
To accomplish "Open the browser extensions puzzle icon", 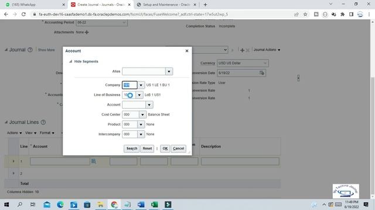I will coord(342,14).
